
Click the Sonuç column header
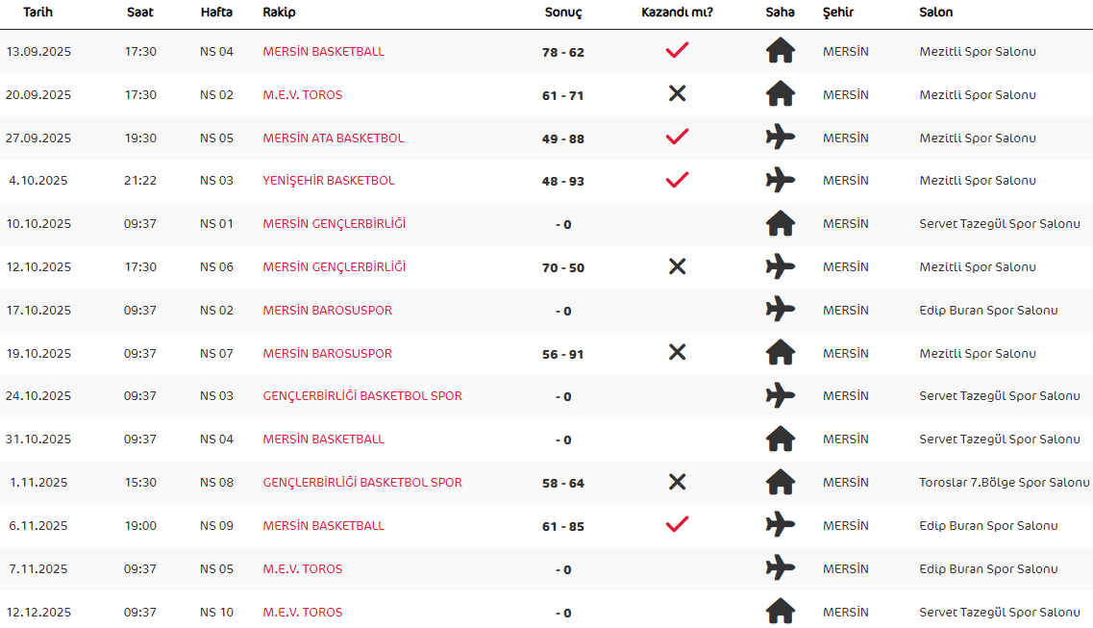point(563,12)
